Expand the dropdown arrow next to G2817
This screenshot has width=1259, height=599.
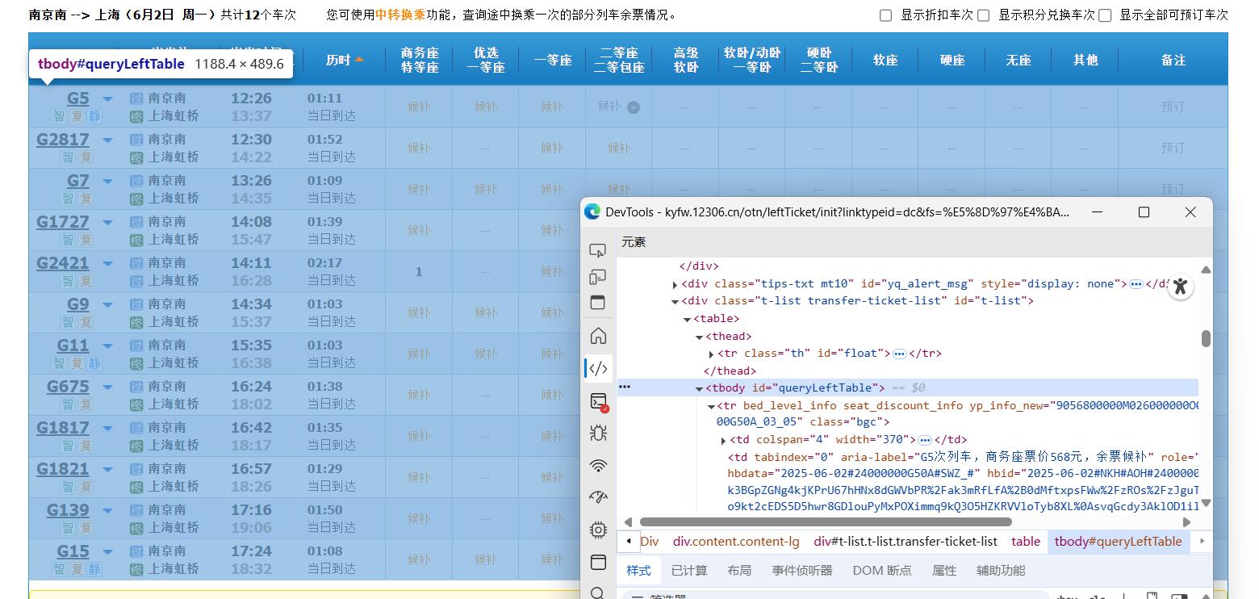point(107,140)
